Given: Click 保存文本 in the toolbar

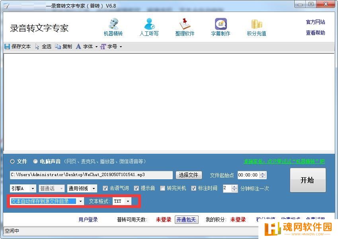Looking at the screenshot, I should click(21, 46).
